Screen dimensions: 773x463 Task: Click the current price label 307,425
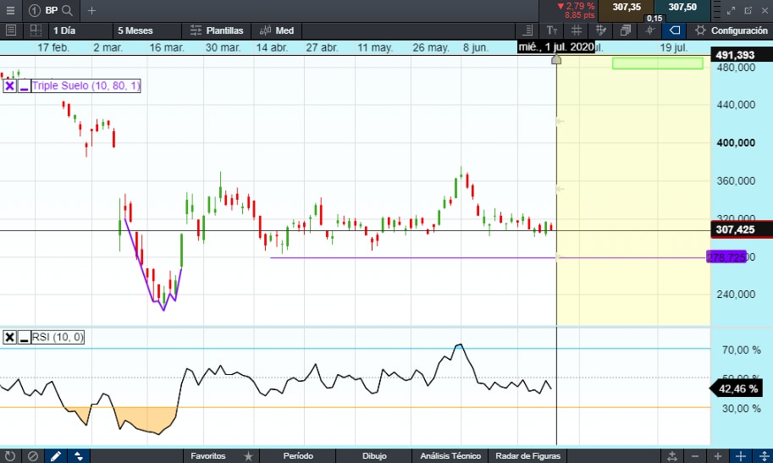pyautogui.click(x=742, y=229)
